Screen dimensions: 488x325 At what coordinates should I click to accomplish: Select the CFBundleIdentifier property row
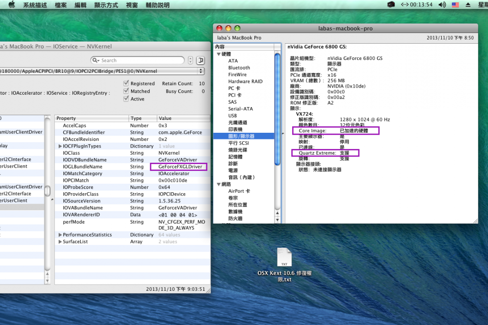point(132,132)
